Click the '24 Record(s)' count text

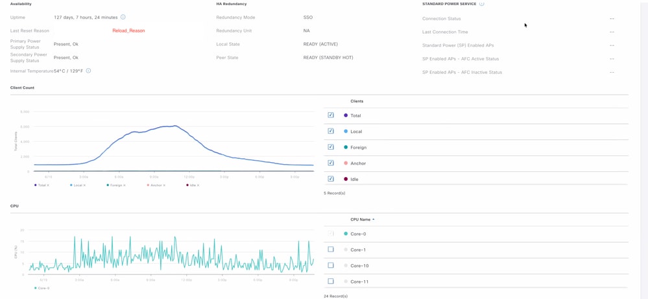(335, 296)
